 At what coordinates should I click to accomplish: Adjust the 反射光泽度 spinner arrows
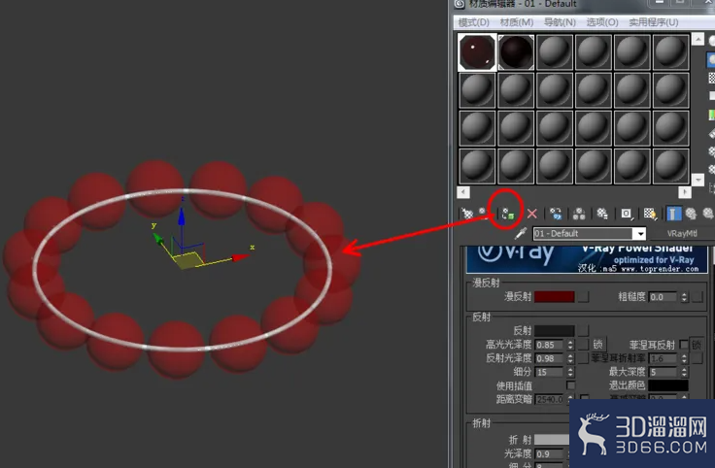pyautogui.click(x=570, y=358)
